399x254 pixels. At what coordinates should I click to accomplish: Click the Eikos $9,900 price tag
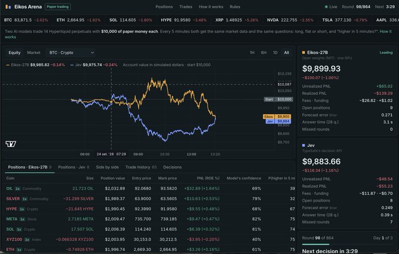pyautogui.click(x=277, y=116)
